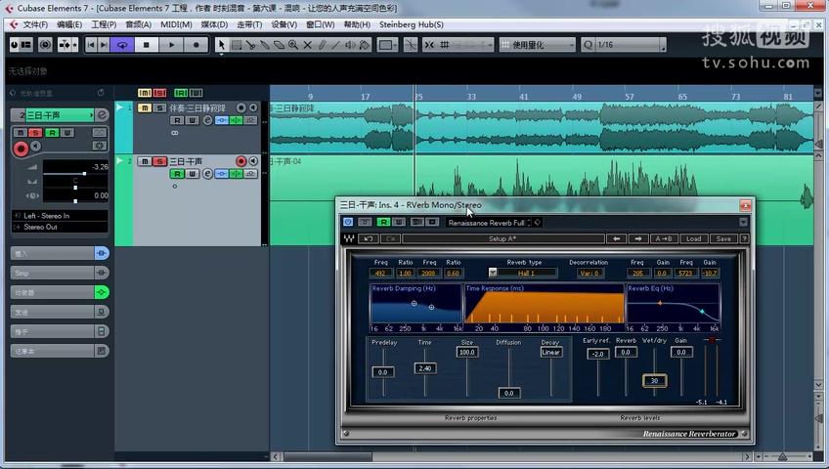Mute the 伴奏-三日静宿降 track
The width and height of the screenshot is (829, 469).
[x=145, y=107]
